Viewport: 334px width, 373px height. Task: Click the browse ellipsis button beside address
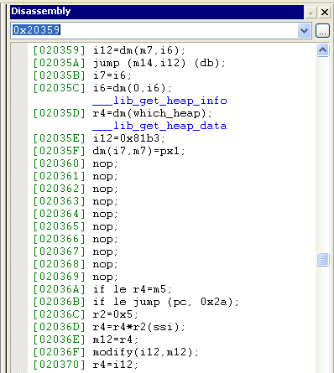pyautogui.click(x=322, y=30)
